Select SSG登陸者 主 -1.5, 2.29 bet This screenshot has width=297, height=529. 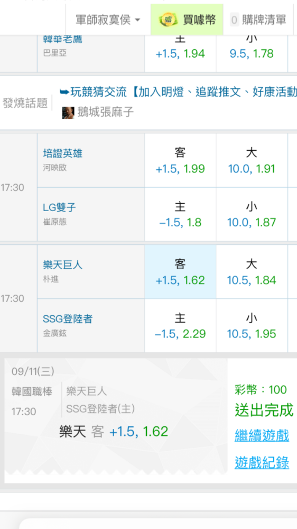pos(180,325)
